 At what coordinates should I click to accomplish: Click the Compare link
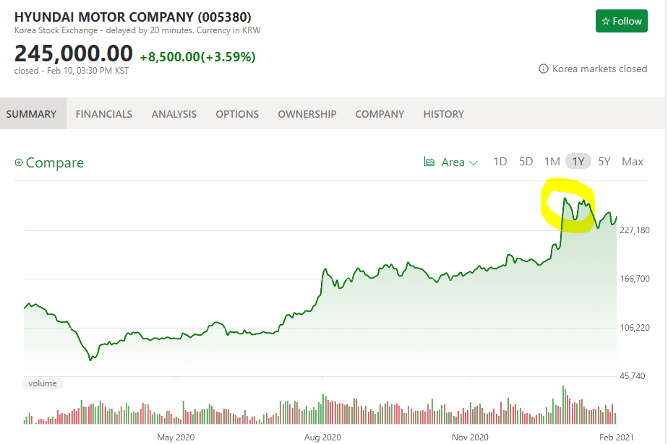(55, 163)
